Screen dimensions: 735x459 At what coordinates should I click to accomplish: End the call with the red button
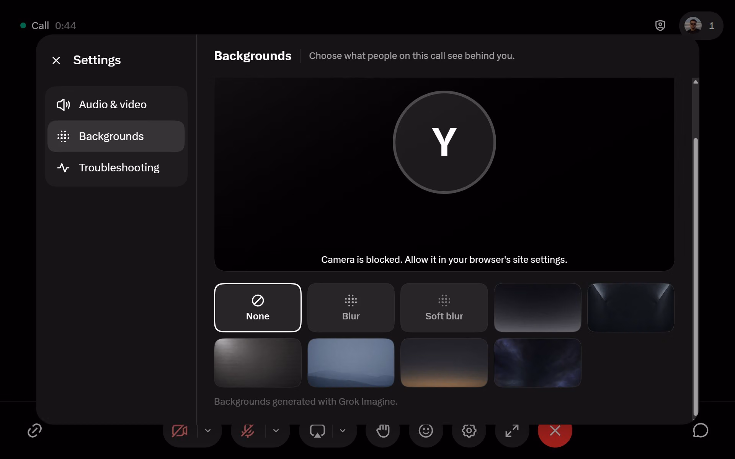[555, 431]
